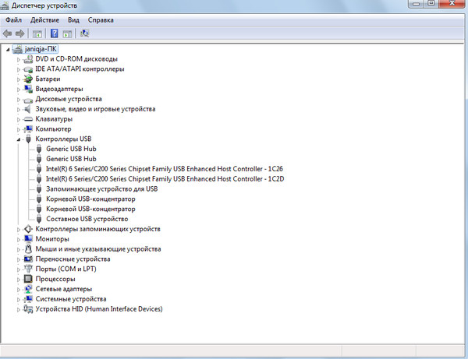
Task: Click the Контроллеры USB plug icon
Action: (x=28, y=139)
